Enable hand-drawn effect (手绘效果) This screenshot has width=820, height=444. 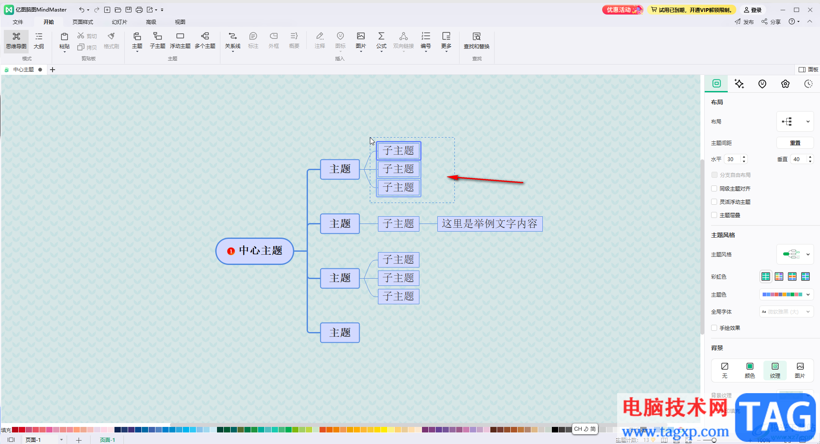(x=714, y=328)
